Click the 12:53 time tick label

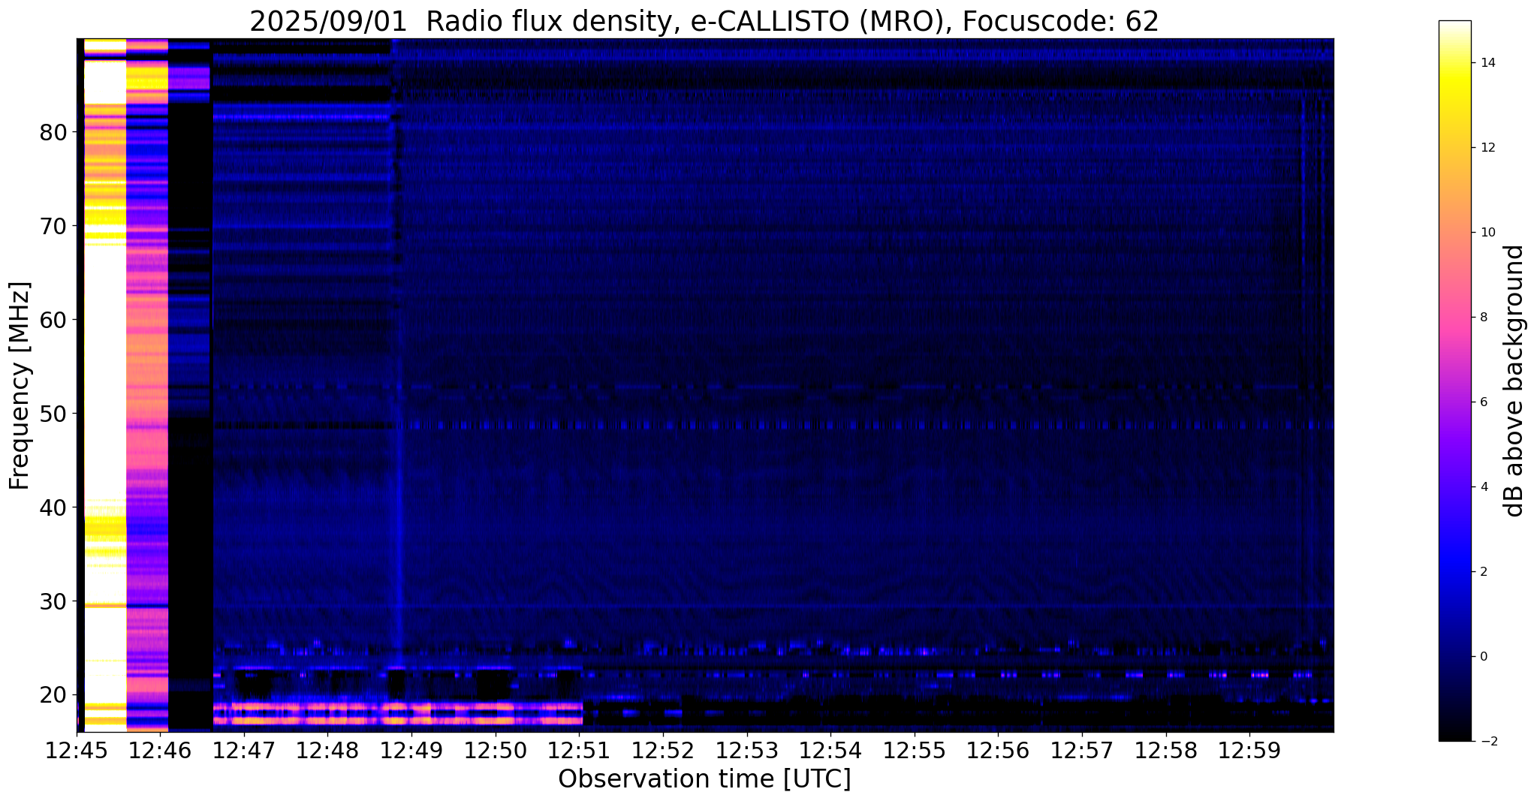tap(747, 751)
